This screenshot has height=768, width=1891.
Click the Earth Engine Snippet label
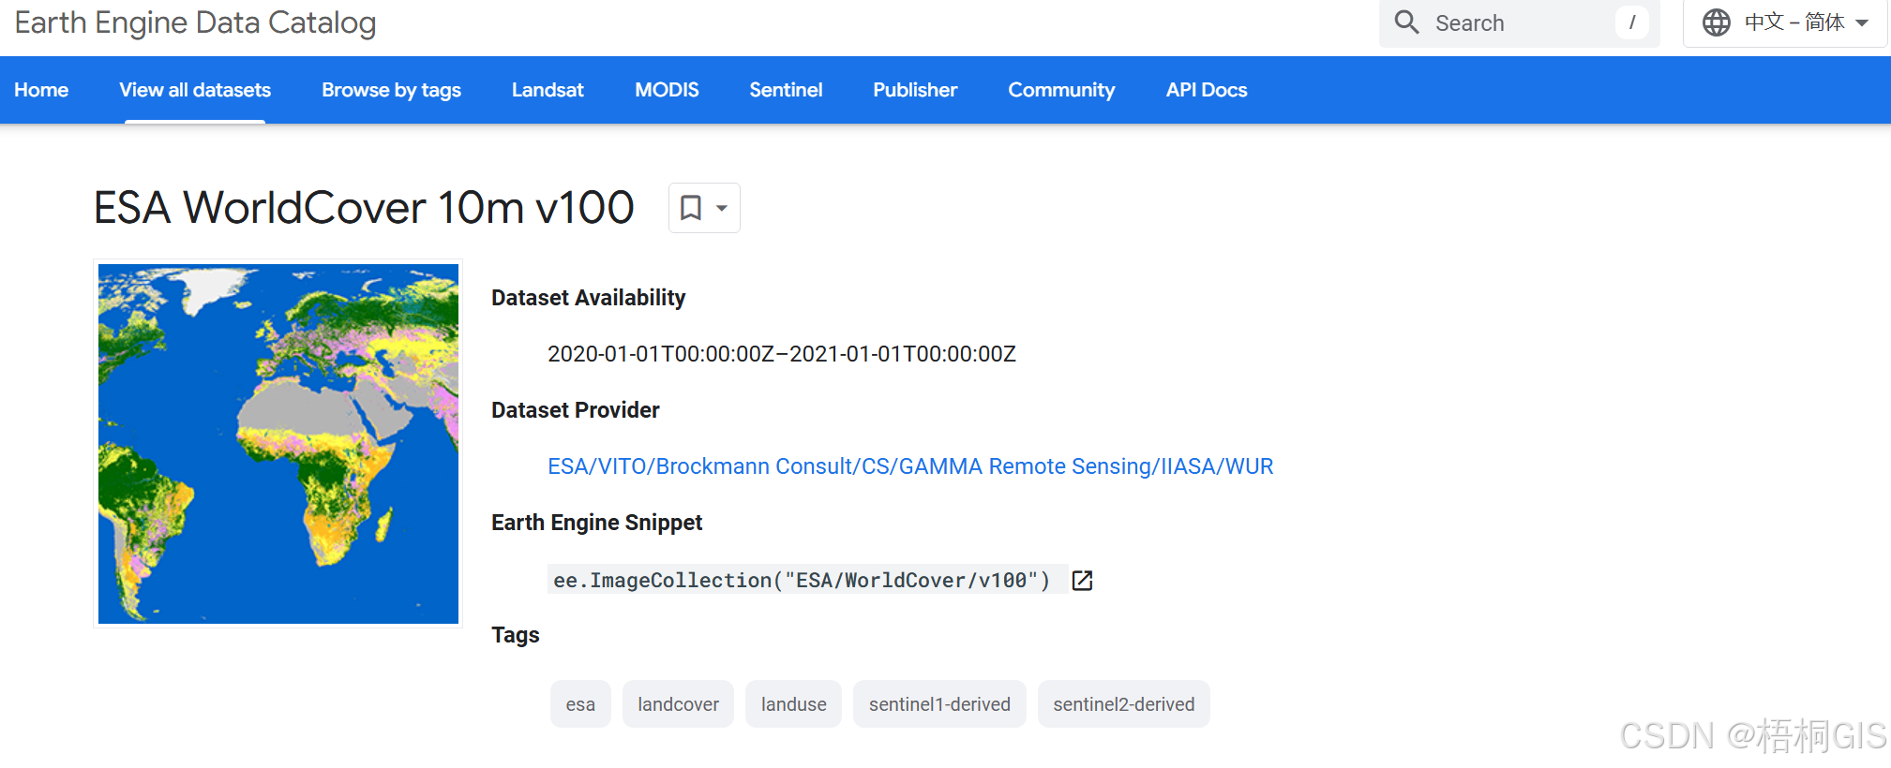coord(596,523)
